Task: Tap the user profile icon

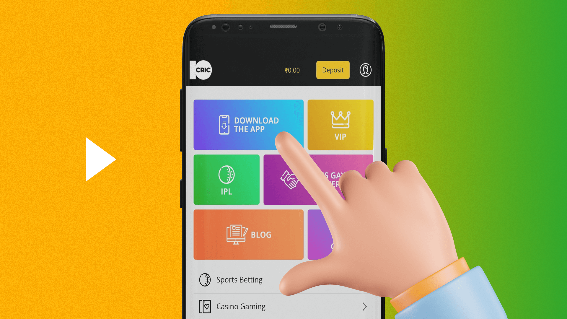Action: point(365,70)
